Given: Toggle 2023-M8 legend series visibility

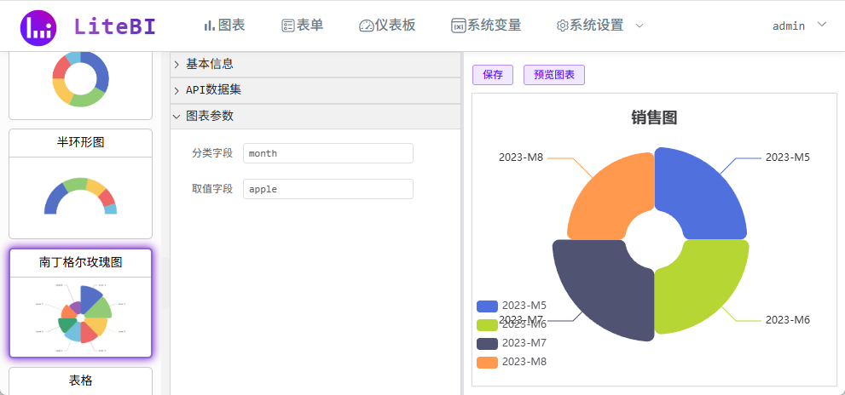Looking at the screenshot, I should [512, 362].
